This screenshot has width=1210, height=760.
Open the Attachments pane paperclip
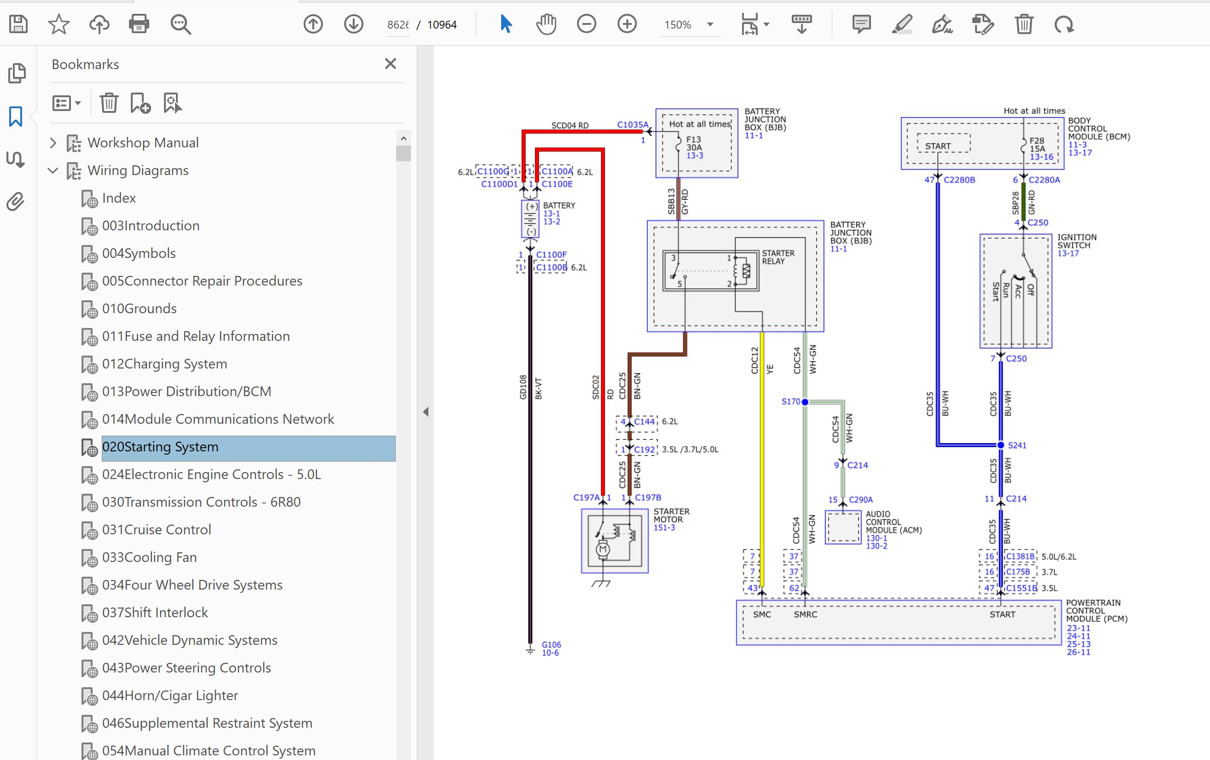pos(16,202)
